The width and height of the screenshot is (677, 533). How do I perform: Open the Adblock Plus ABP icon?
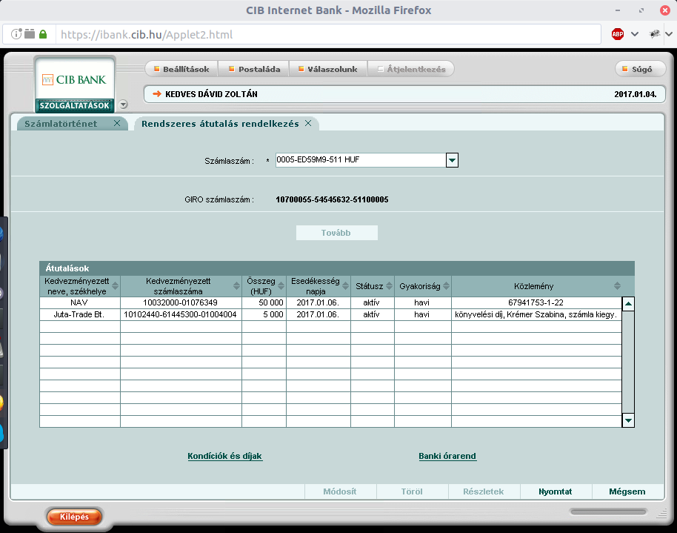(x=618, y=34)
